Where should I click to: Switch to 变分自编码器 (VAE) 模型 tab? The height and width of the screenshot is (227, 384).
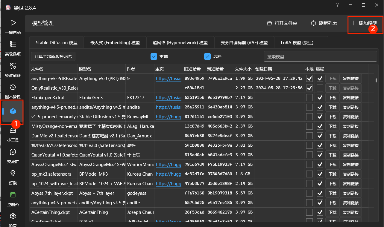pos(244,43)
